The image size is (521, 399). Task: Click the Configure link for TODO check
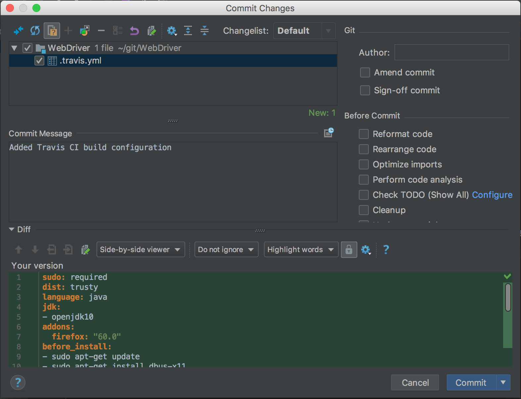(x=492, y=195)
